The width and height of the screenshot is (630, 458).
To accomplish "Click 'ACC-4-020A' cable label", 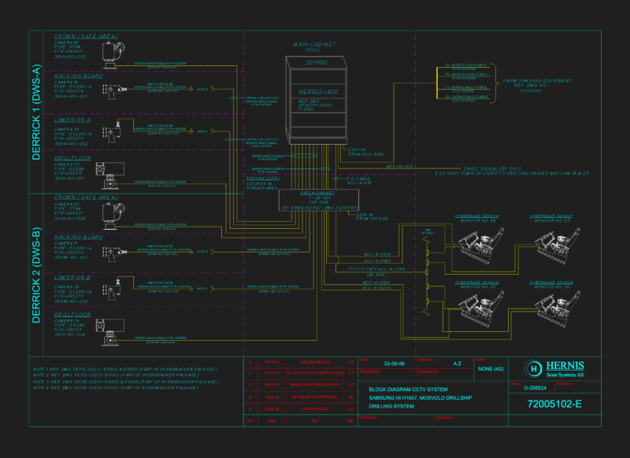I will (x=376, y=288).
